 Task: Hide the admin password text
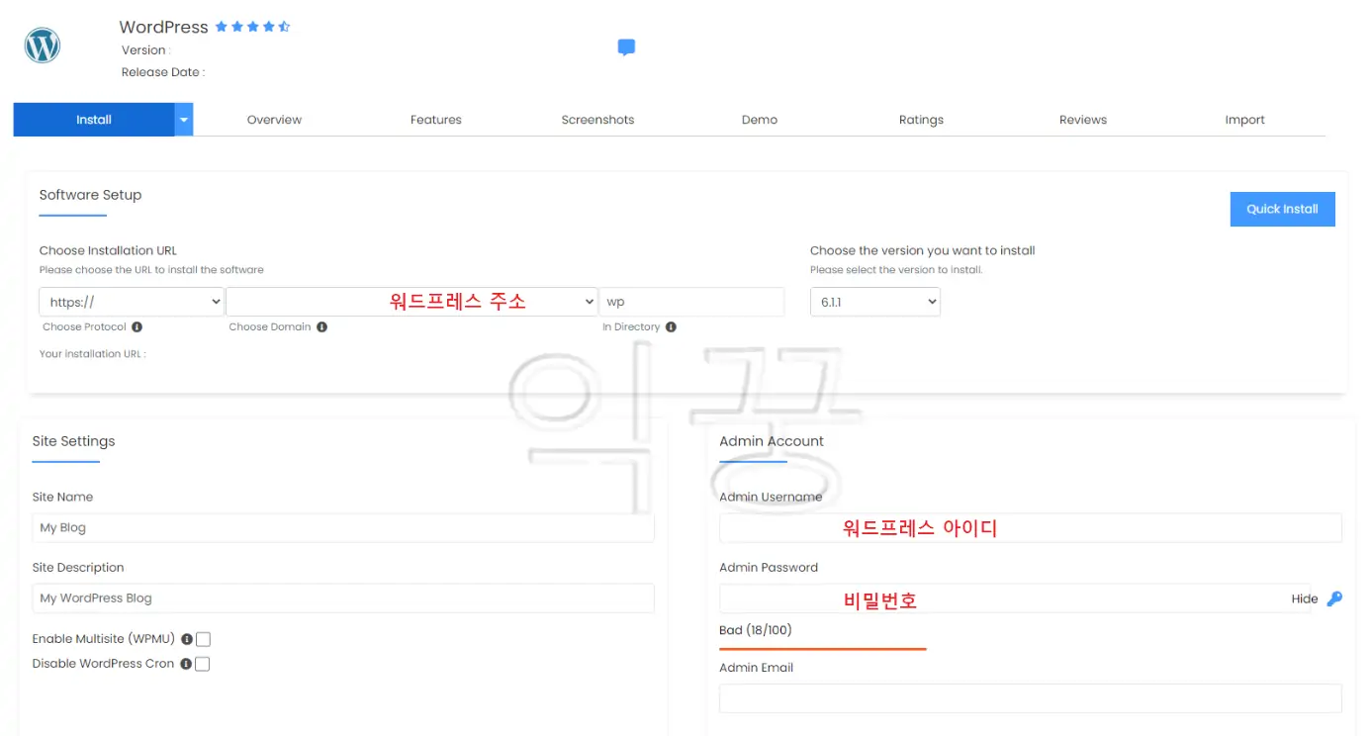tap(1305, 598)
